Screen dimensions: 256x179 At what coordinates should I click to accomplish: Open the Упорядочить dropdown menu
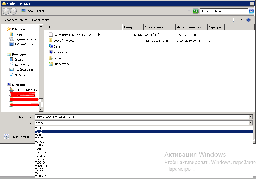pos(16,20)
